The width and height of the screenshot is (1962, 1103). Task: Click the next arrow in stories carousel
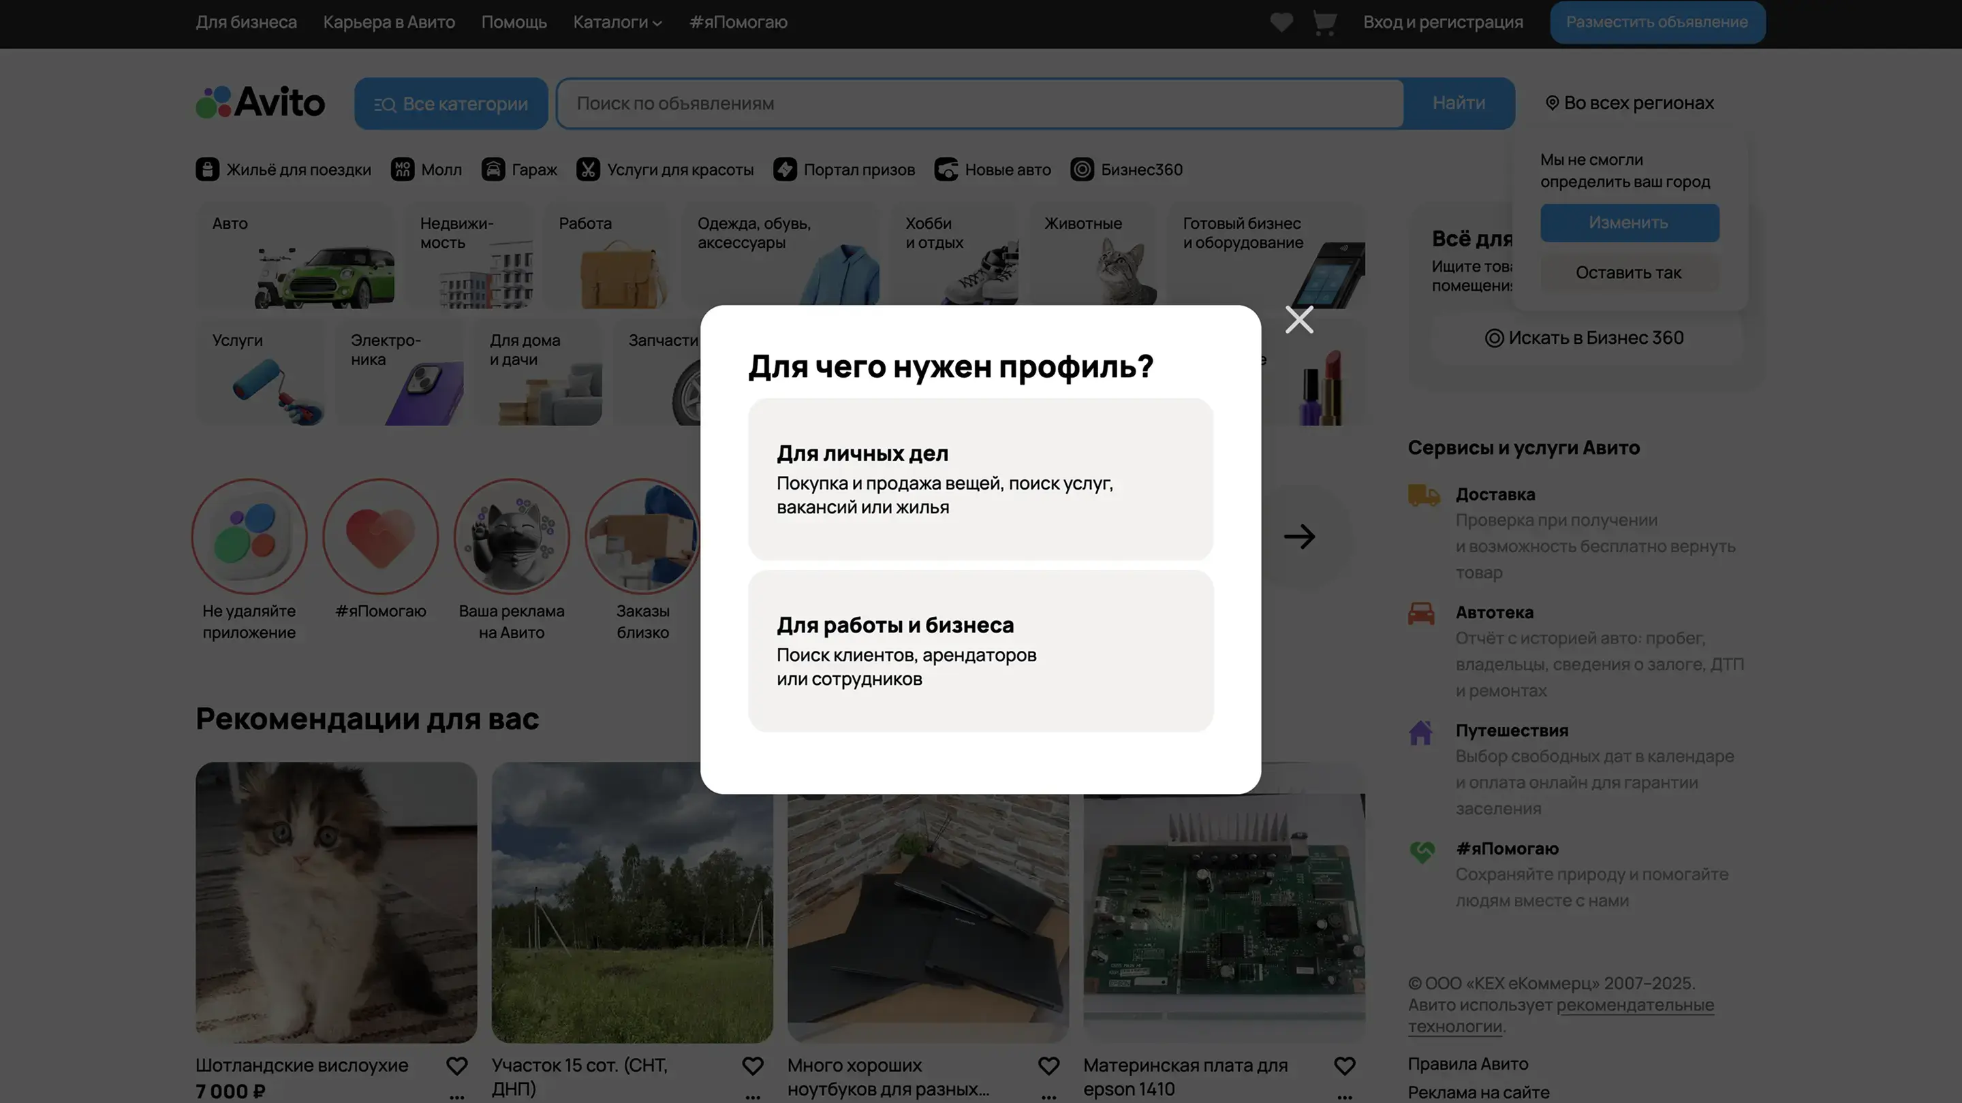coord(1298,537)
